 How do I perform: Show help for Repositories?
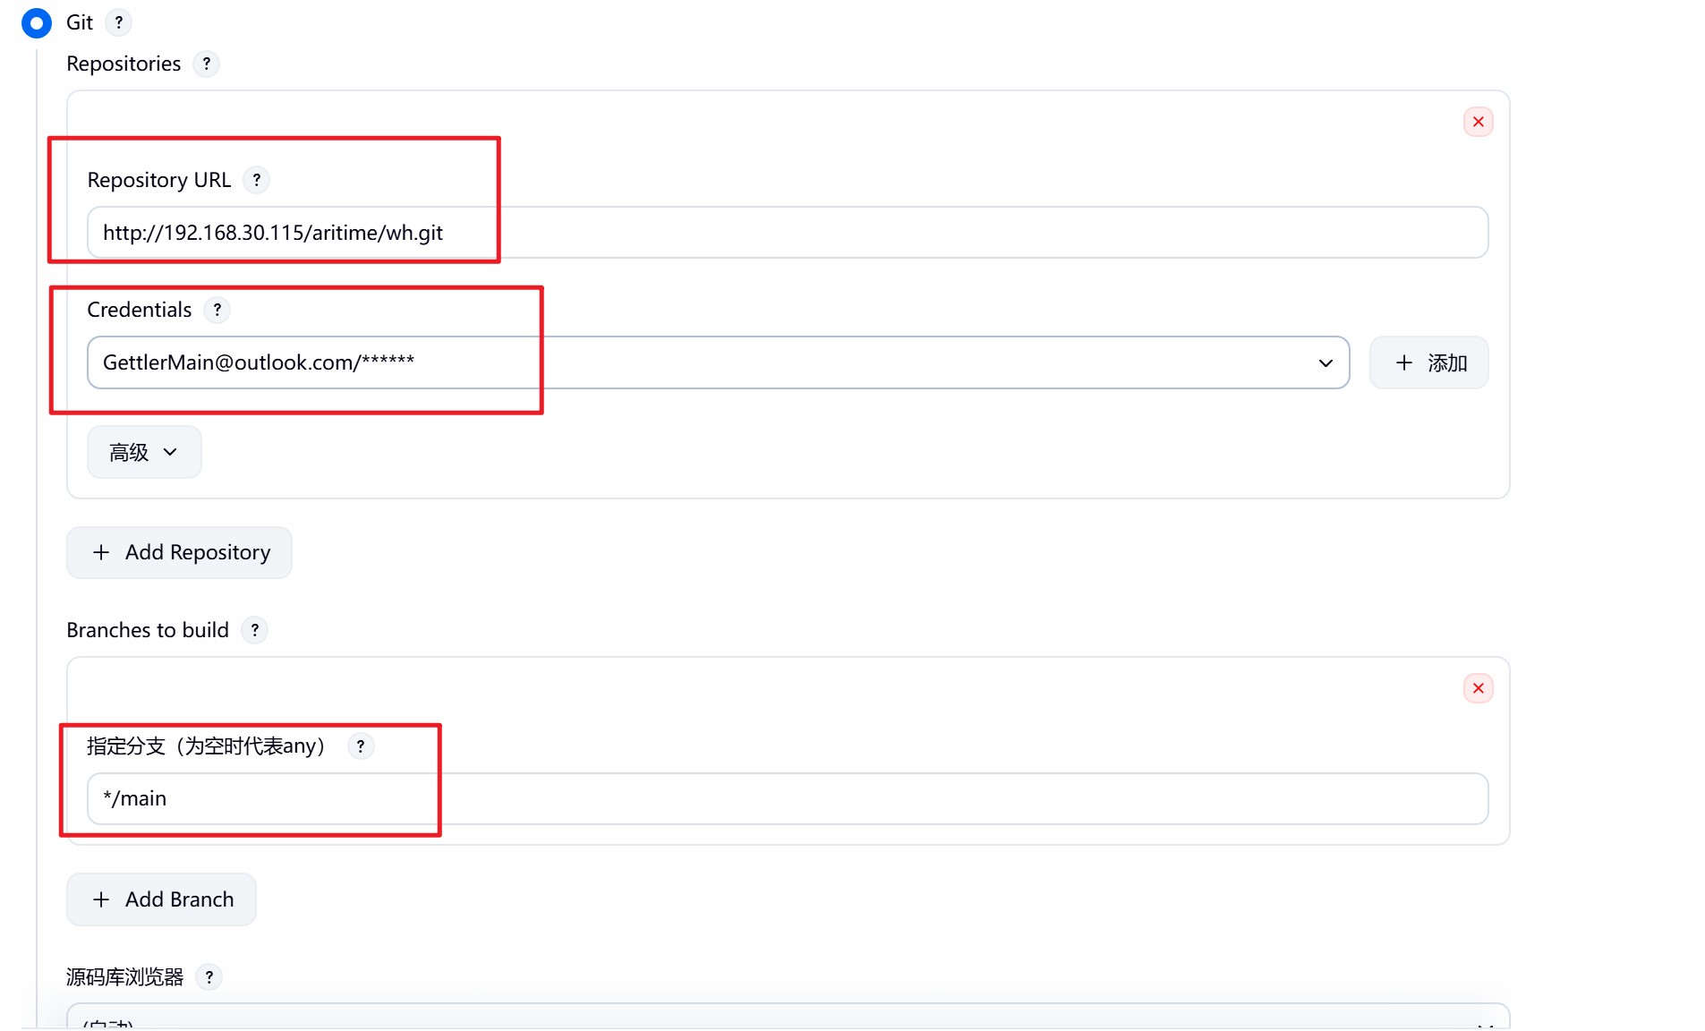tap(207, 64)
